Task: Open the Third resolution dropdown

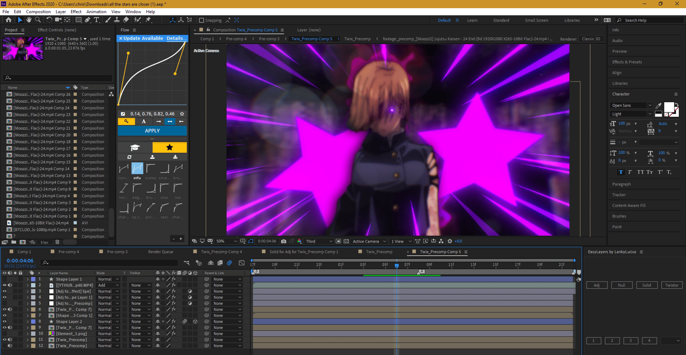Action: tap(319, 241)
